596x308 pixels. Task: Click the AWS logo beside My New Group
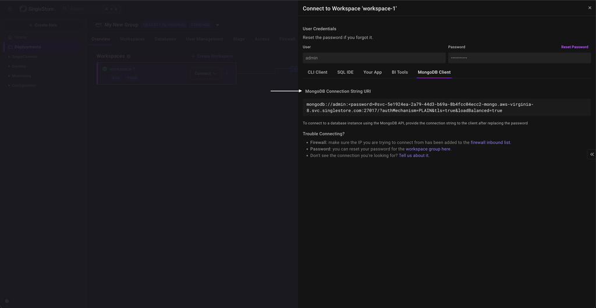(98, 24)
